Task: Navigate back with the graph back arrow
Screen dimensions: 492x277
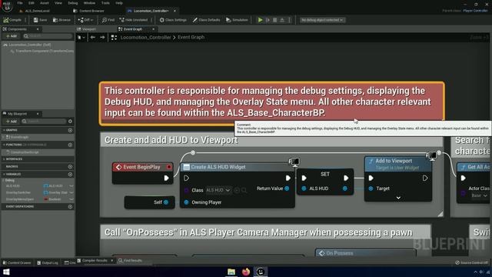Action: [93, 37]
